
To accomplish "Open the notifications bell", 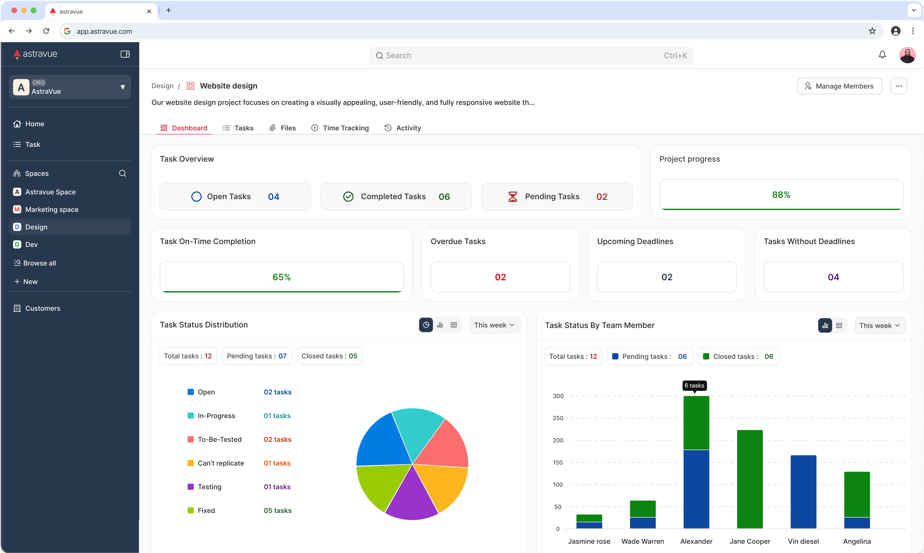I will click(882, 55).
